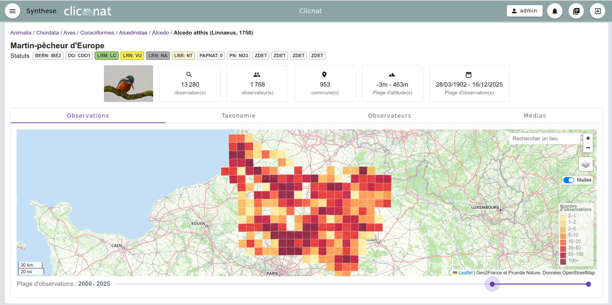Click the logout exit icon
Viewport: 612px width, 305px height.
pyautogui.click(x=597, y=11)
